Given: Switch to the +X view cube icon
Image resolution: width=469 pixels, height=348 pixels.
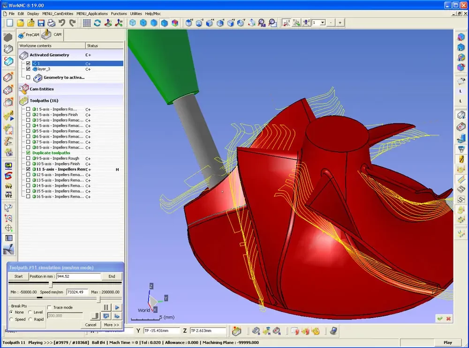Looking at the screenshot, I should 210,22.
